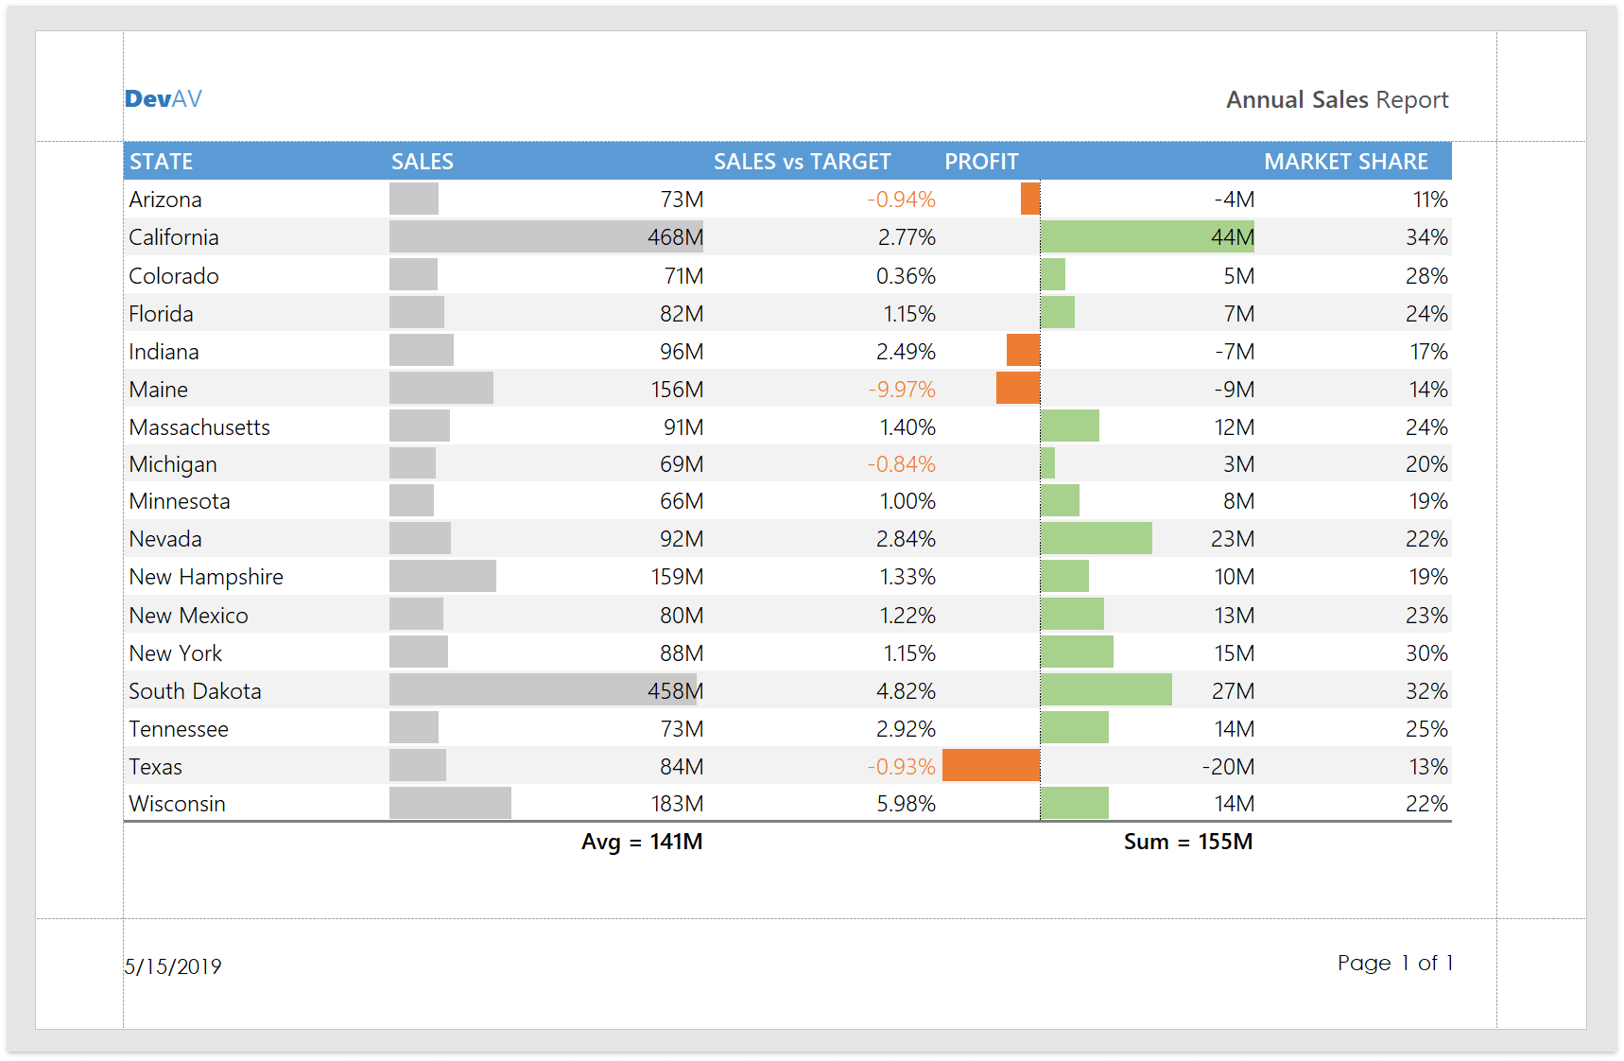1624x1061 pixels.
Task: Select the SALES column header
Action: (x=423, y=162)
